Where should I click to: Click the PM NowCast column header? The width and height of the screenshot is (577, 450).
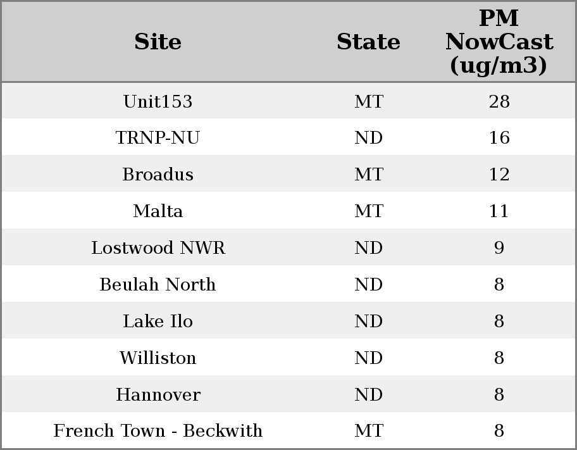coord(499,42)
